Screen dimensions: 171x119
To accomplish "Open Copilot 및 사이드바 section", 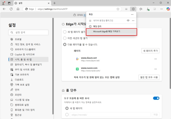I will click(x=28, y=54).
